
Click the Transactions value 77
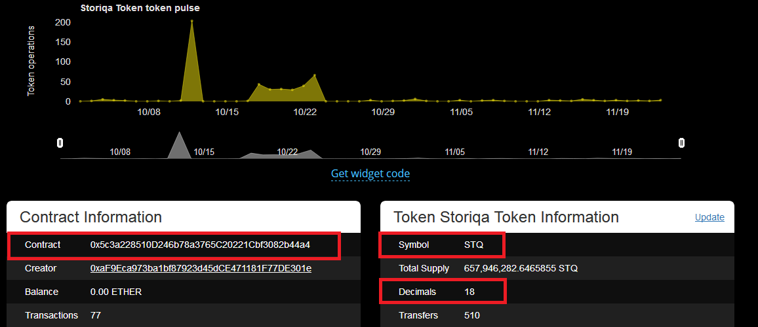95,315
